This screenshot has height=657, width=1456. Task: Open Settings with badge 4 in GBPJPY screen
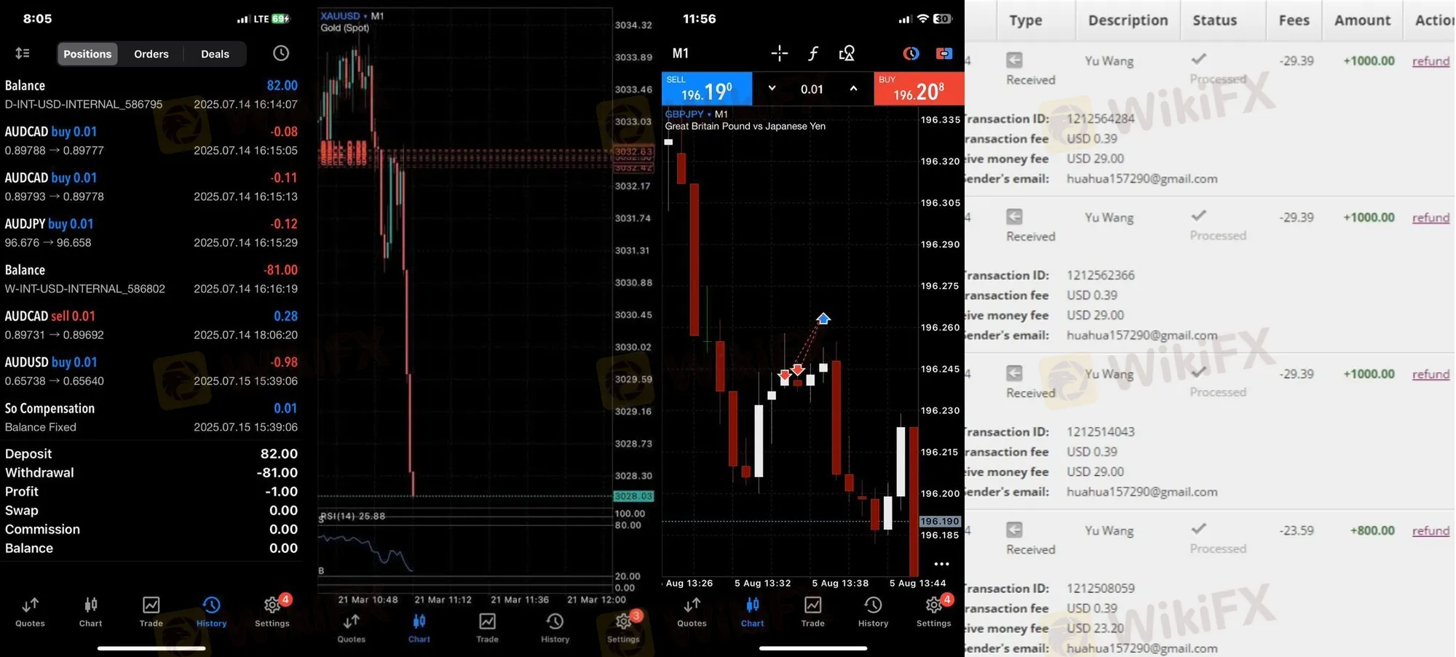[x=934, y=612]
